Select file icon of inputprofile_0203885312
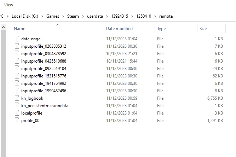Screen dimensions: 236x157 [x=17, y=46]
